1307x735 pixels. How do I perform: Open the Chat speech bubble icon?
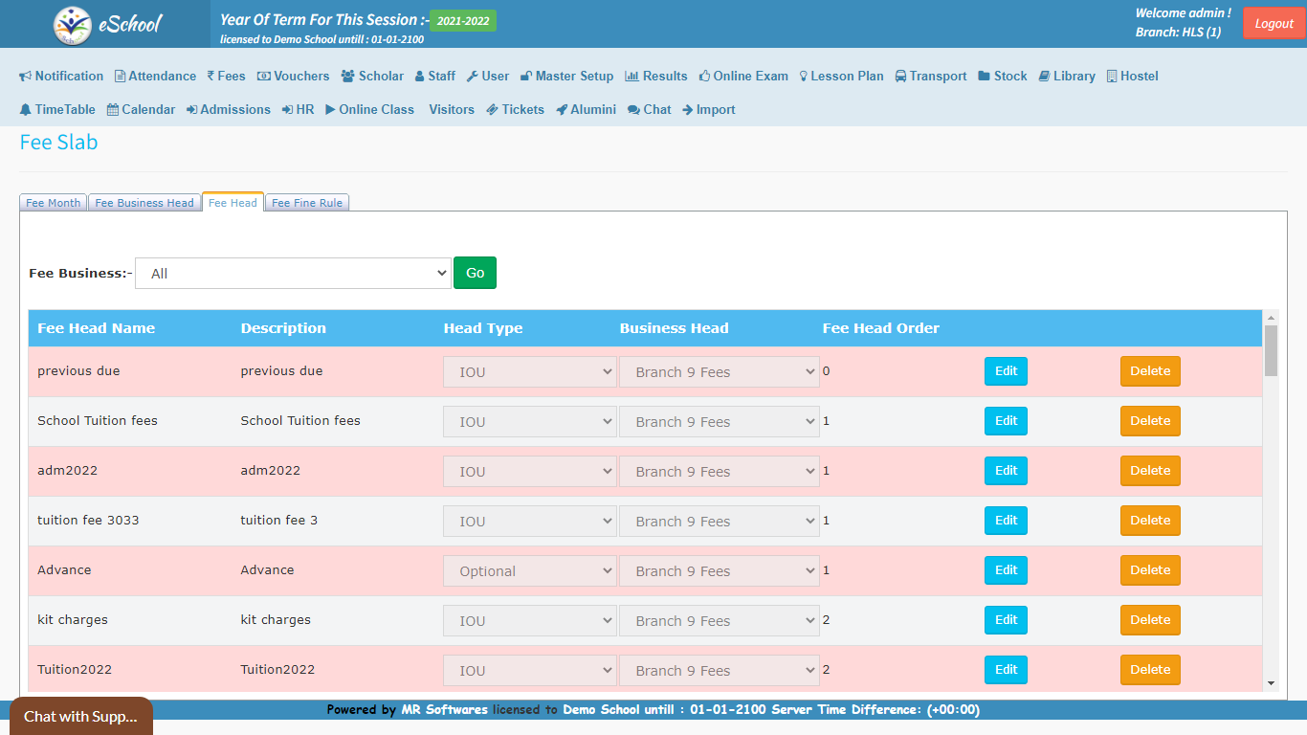[x=633, y=110]
